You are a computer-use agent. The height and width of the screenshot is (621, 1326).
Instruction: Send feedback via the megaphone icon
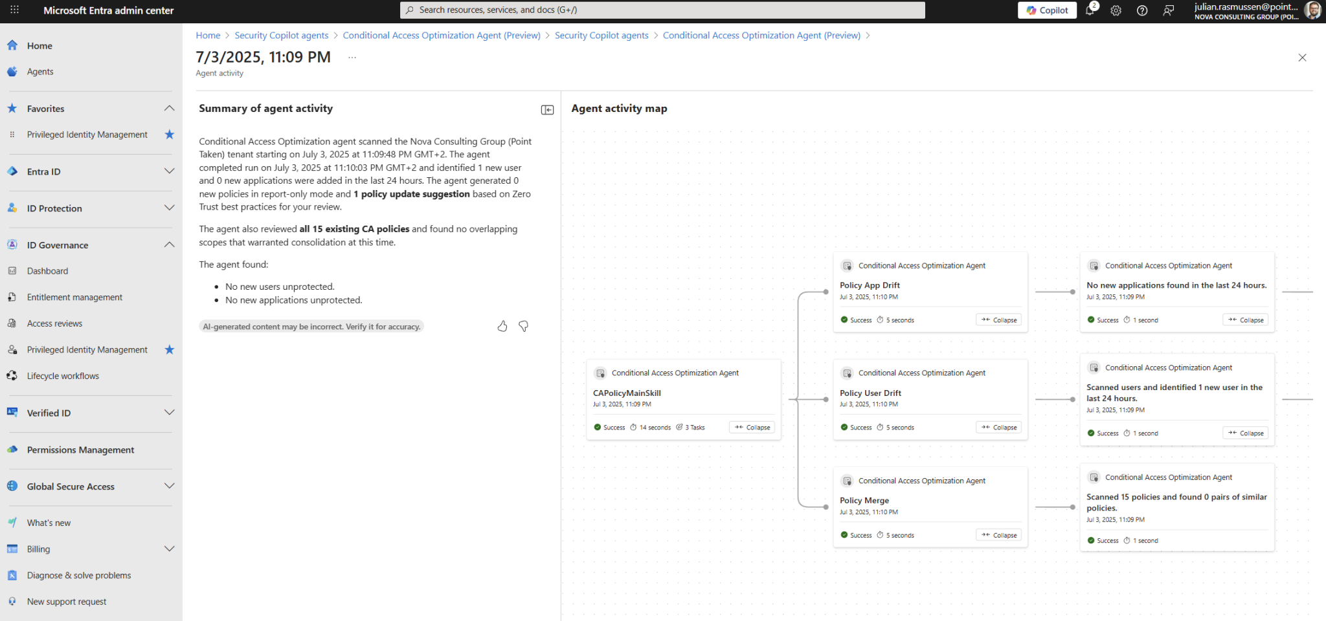(1168, 10)
